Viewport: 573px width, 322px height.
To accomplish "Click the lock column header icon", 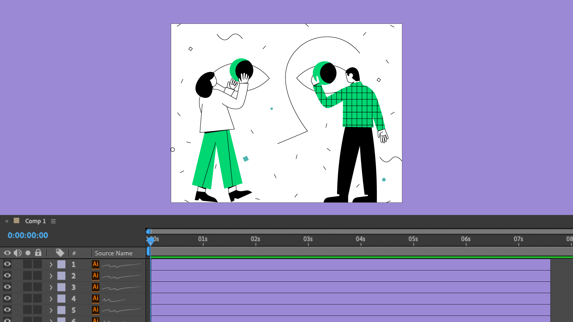I will click(38, 253).
